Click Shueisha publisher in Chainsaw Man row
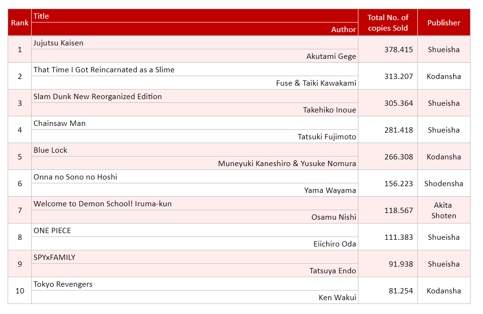This screenshot has height=314, width=483. pos(444,130)
